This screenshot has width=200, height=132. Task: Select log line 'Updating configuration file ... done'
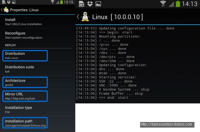coord(137,28)
